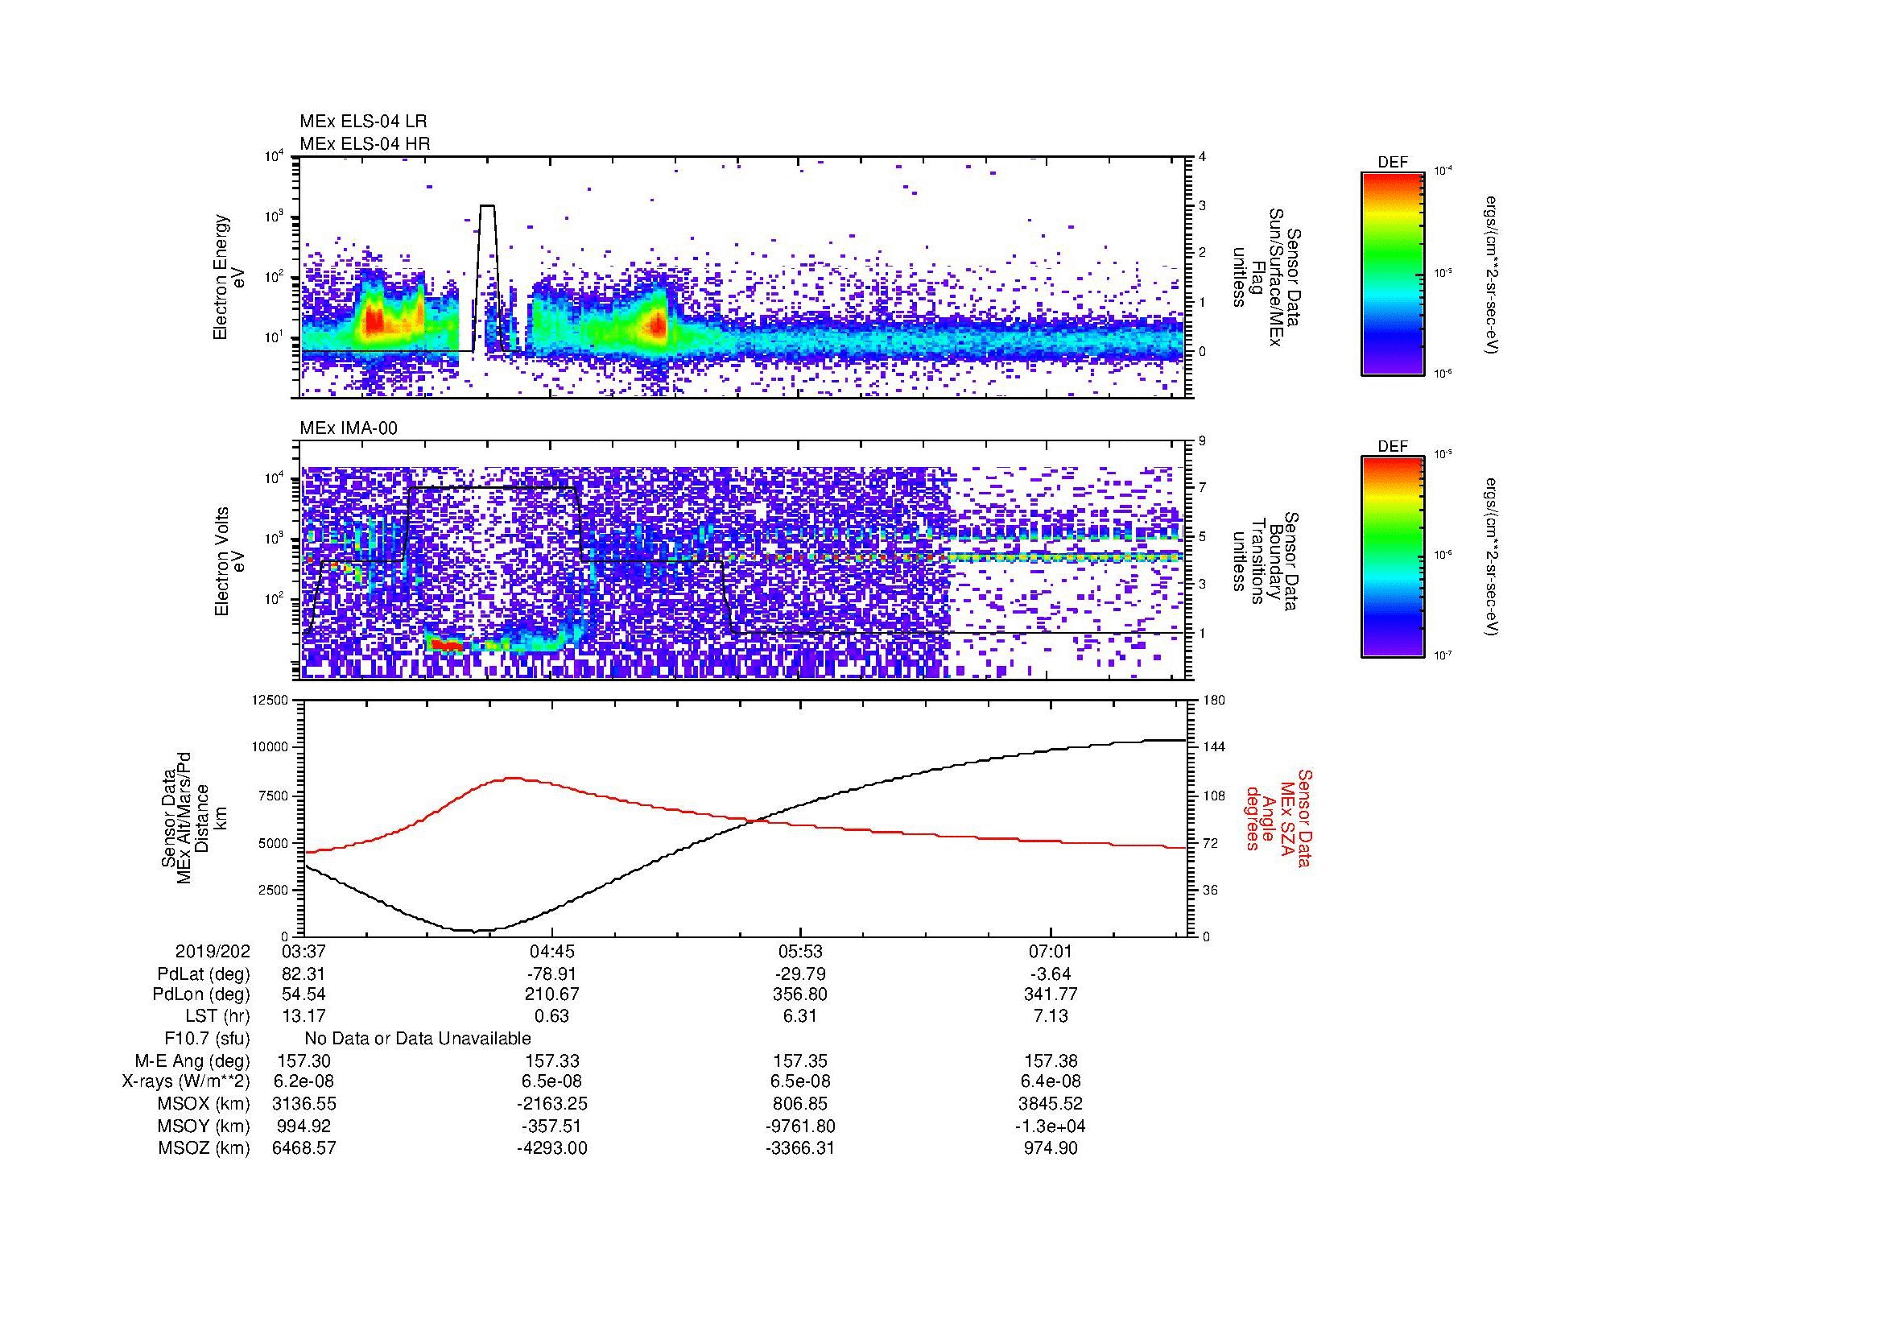The height and width of the screenshot is (1331, 1883).
Task: Click the 'Electron Energy eV' axis label
Action: pyautogui.click(x=229, y=277)
